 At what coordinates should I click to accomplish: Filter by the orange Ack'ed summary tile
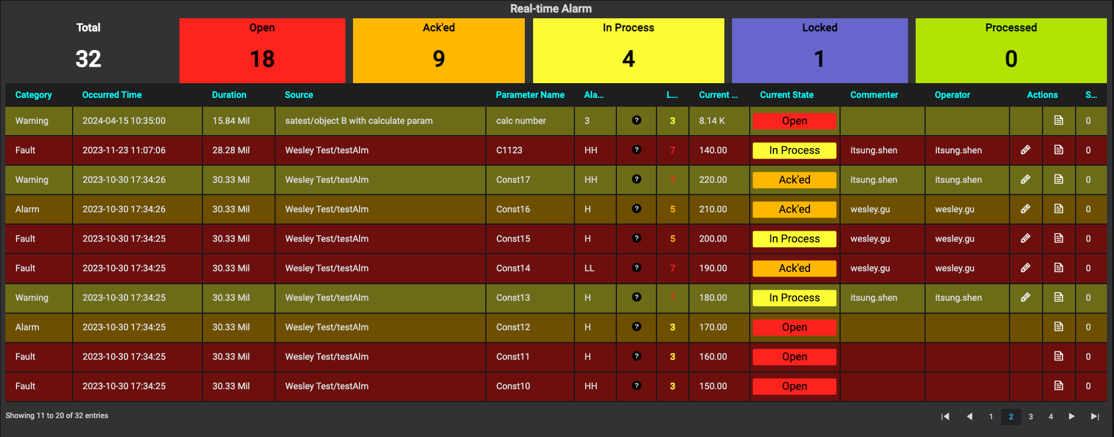pyautogui.click(x=439, y=51)
